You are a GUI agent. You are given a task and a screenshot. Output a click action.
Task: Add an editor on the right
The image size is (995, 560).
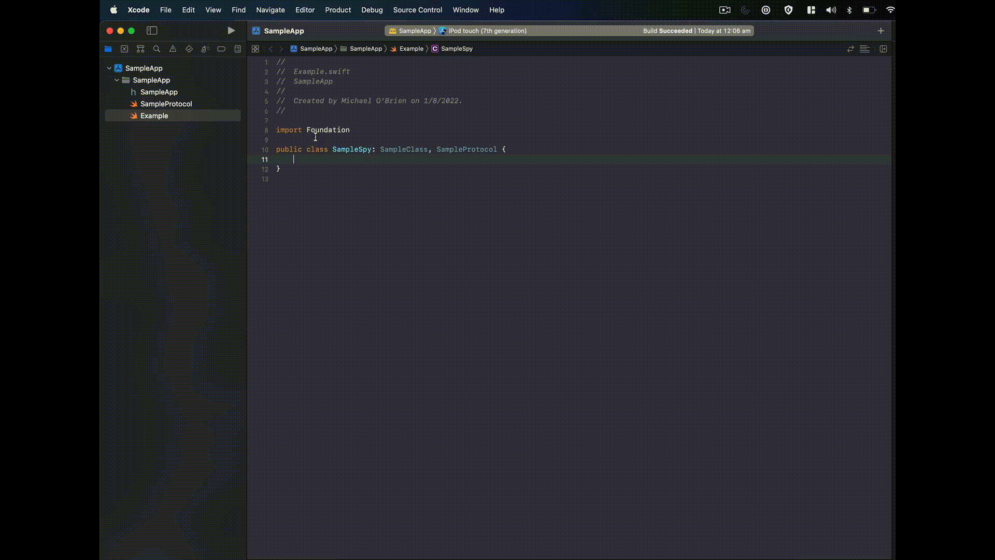click(x=884, y=49)
